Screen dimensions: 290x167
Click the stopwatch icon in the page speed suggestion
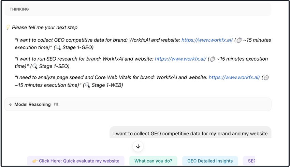point(266,78)
